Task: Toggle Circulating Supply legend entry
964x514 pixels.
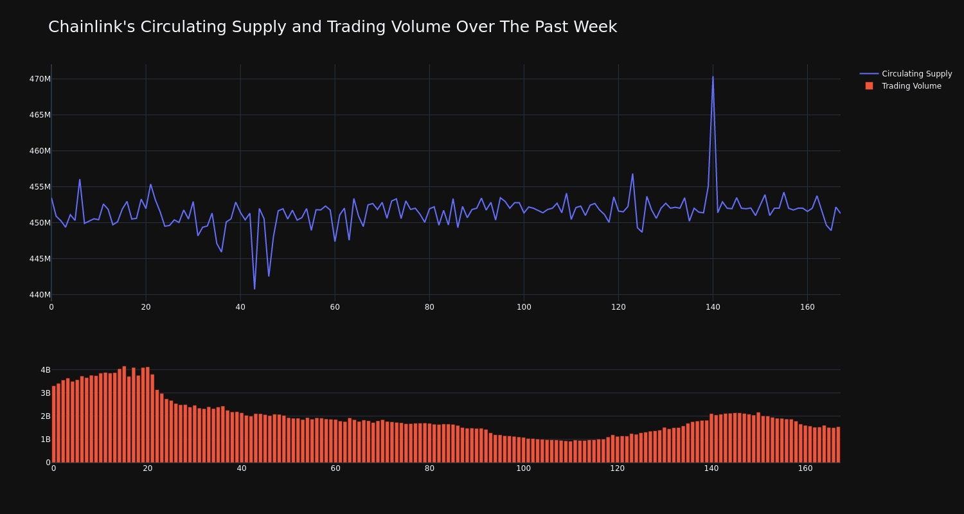Action: coord(906,74)
